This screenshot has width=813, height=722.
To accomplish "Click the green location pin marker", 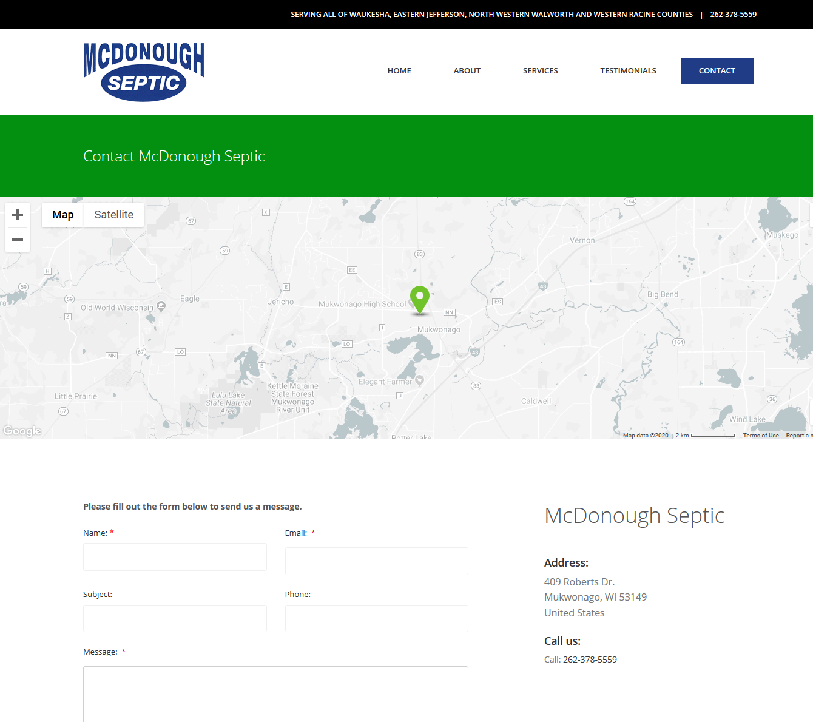I will coord(420,300).
